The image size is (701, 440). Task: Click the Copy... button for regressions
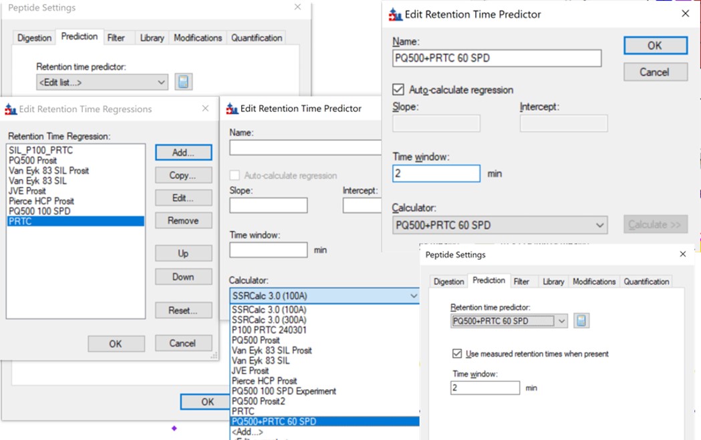(x=183, y=175)
